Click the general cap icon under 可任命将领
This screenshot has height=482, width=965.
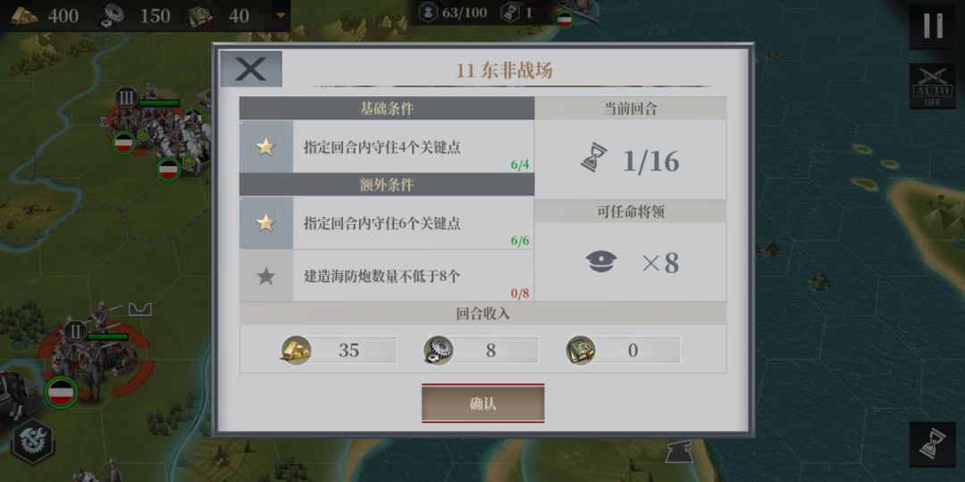tap(600, 262)
